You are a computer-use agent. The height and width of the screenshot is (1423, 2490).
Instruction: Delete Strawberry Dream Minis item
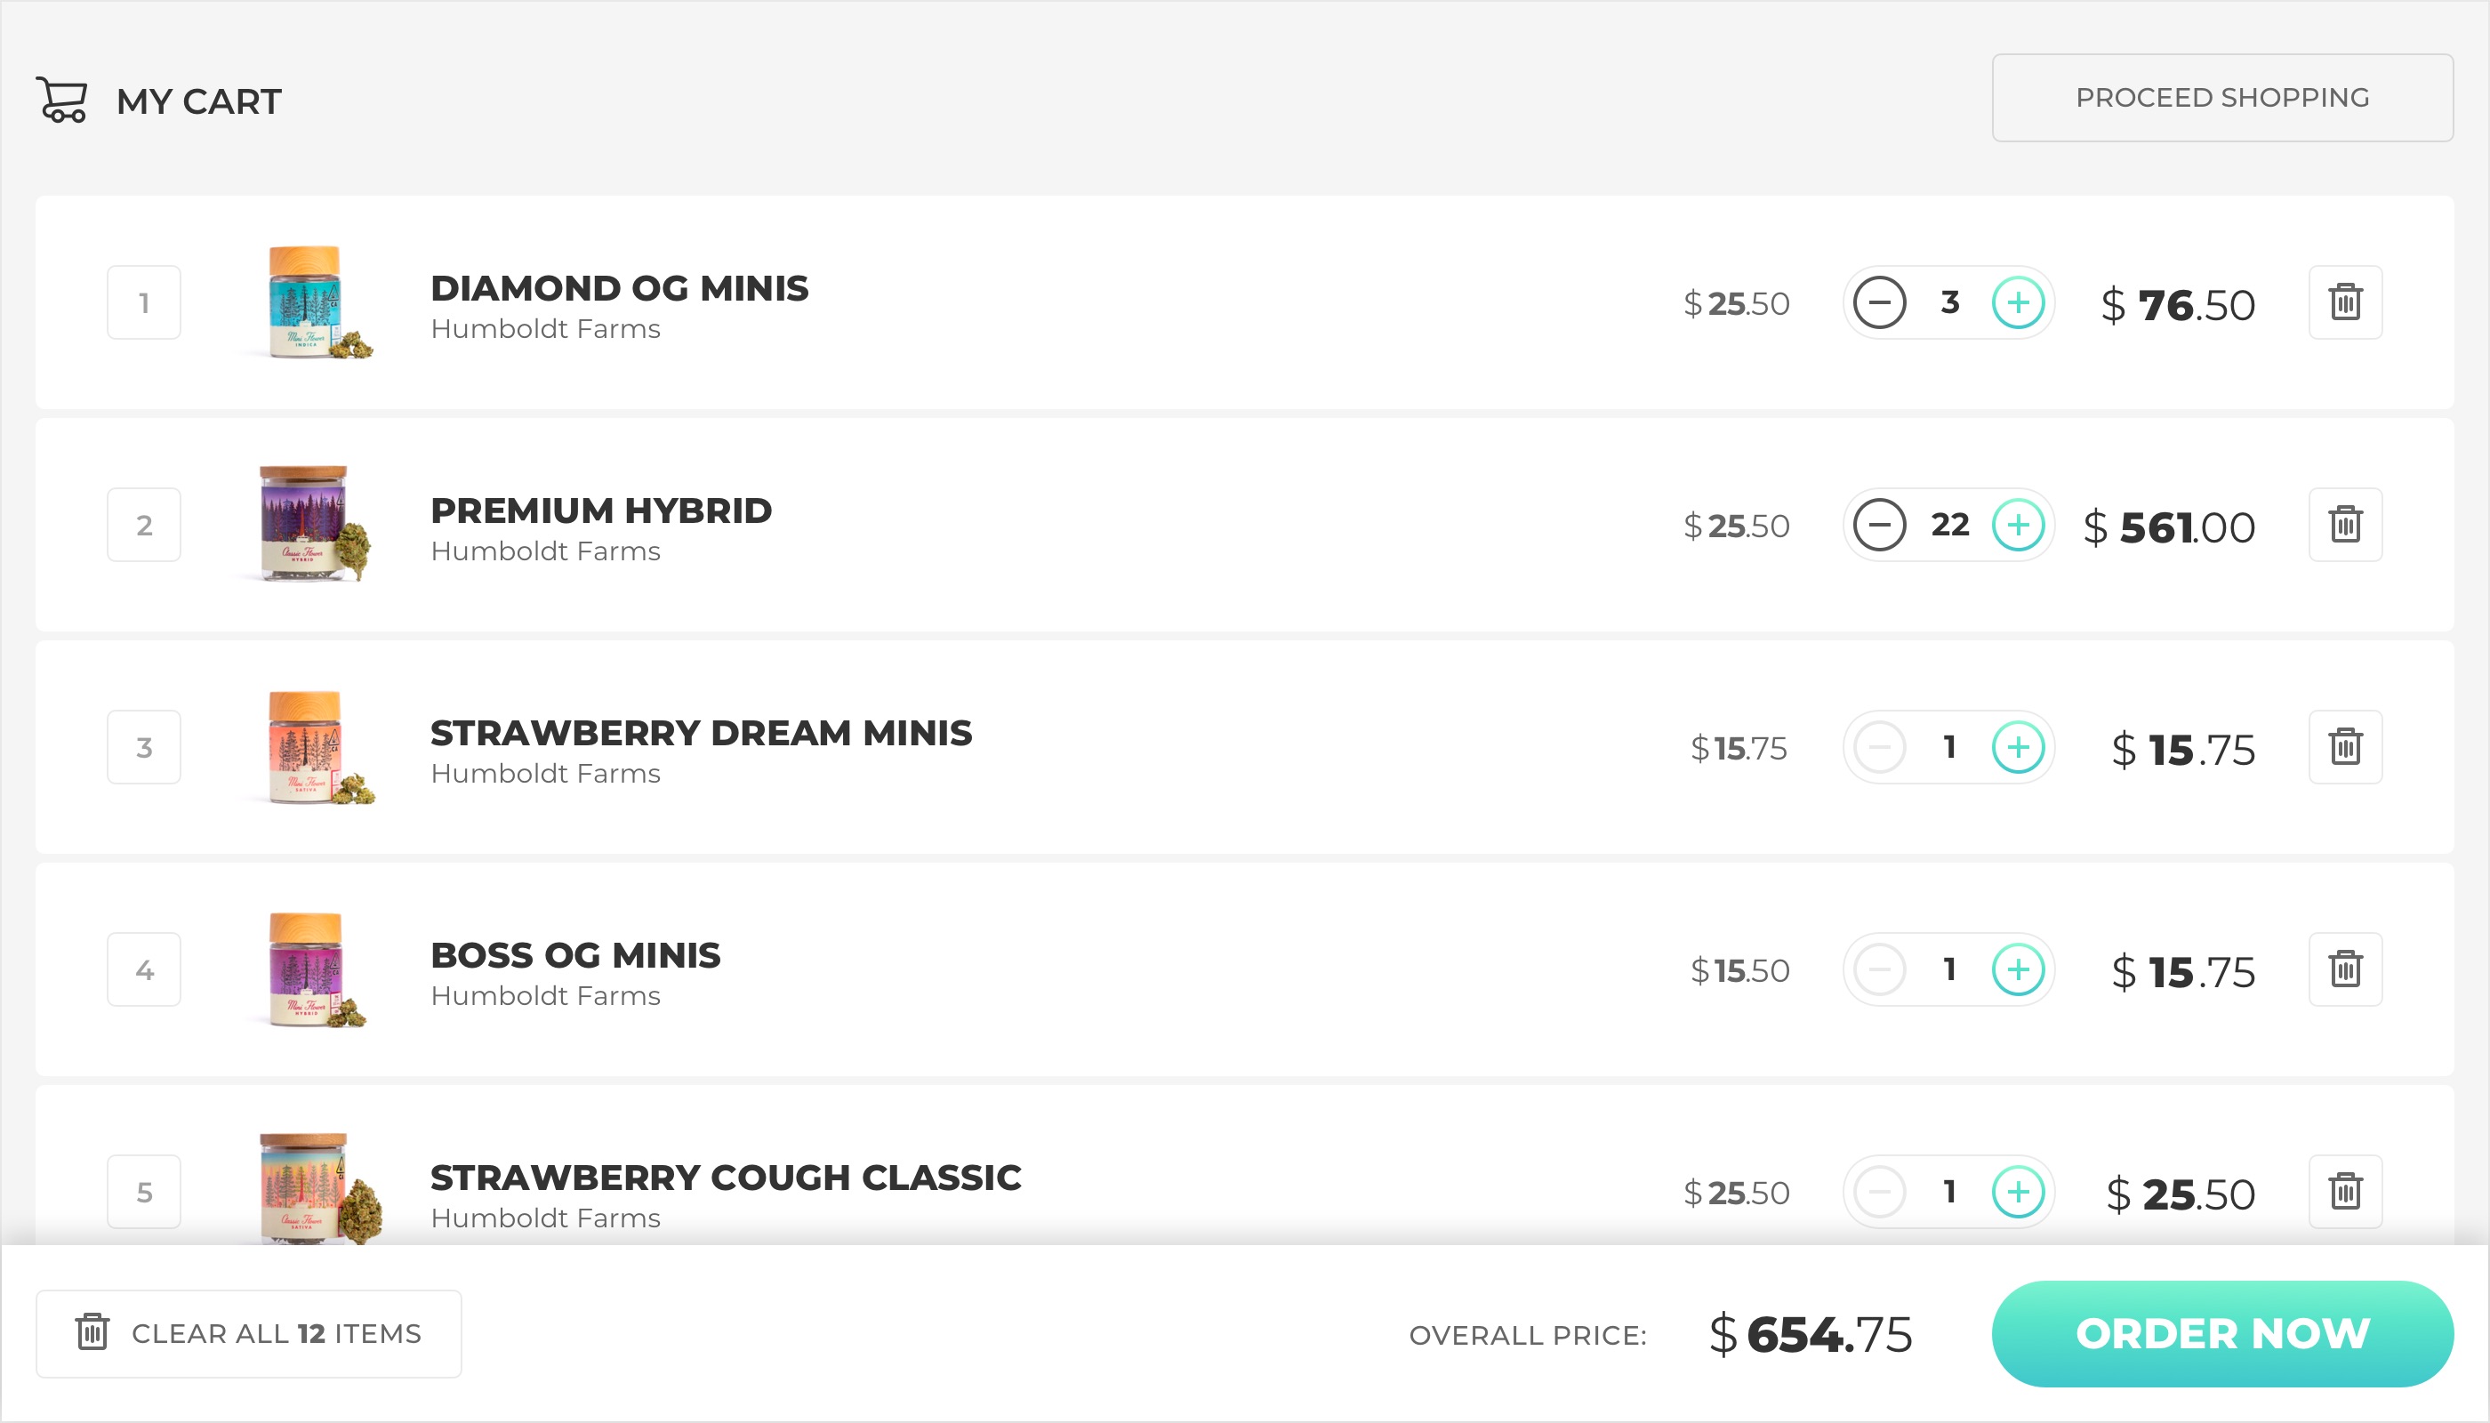tap(2345, 748)
